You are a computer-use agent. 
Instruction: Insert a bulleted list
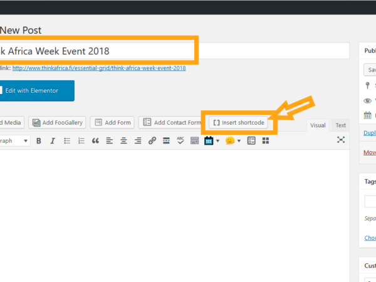click(x=67, y=141)
